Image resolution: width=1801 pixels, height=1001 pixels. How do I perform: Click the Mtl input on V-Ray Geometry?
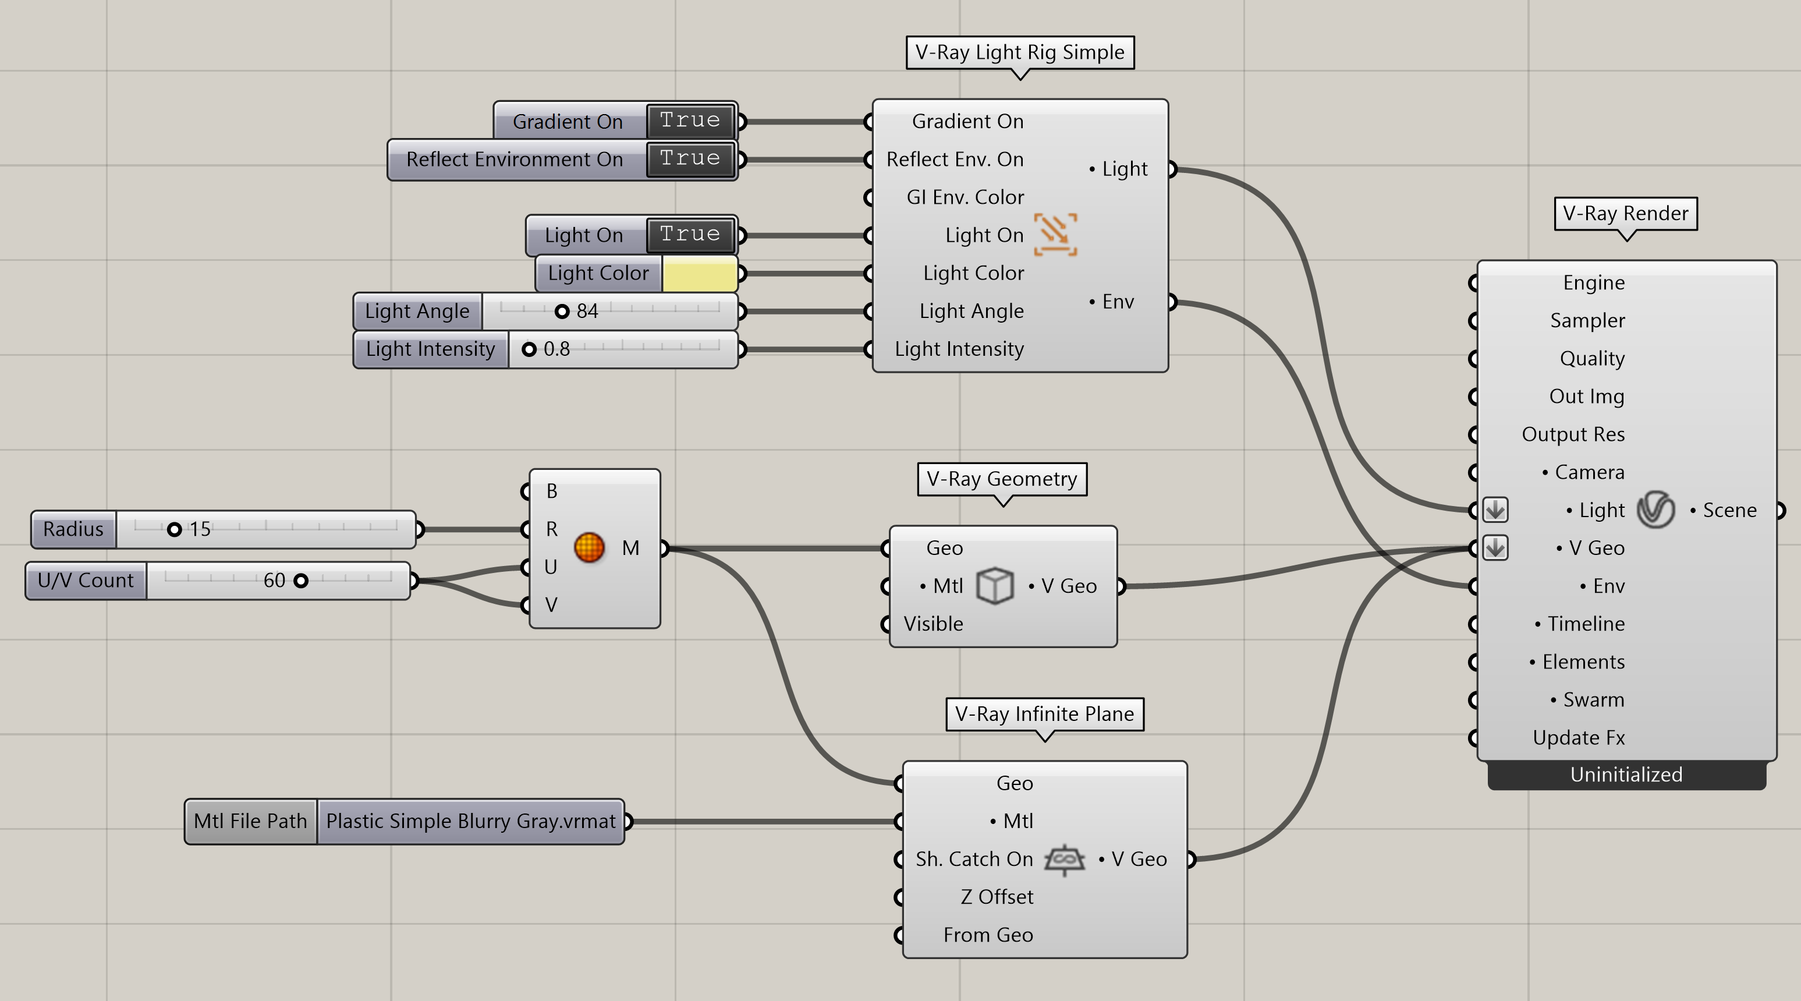[x=942, y=585]
